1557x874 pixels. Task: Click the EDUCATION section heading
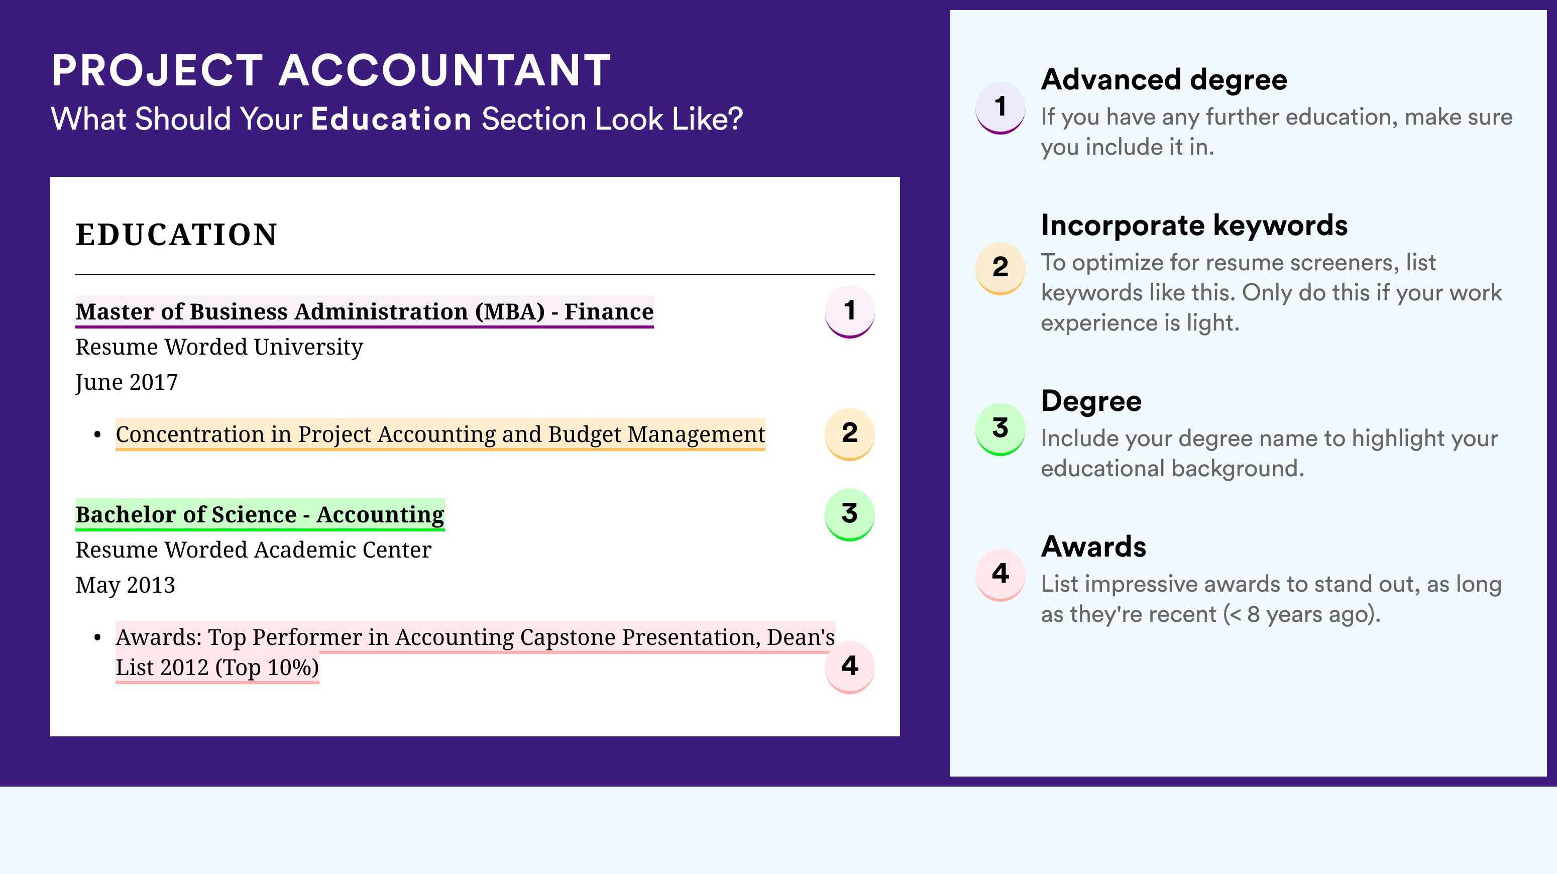tap(176, 235)
